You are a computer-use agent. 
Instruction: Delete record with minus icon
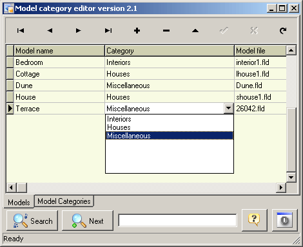(x=166, y=30)
